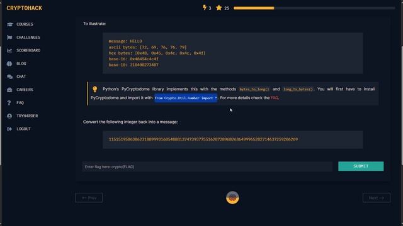403x226 pixels.
Task: Go to the next challenge with Next
Action: [x=377, y=198]
